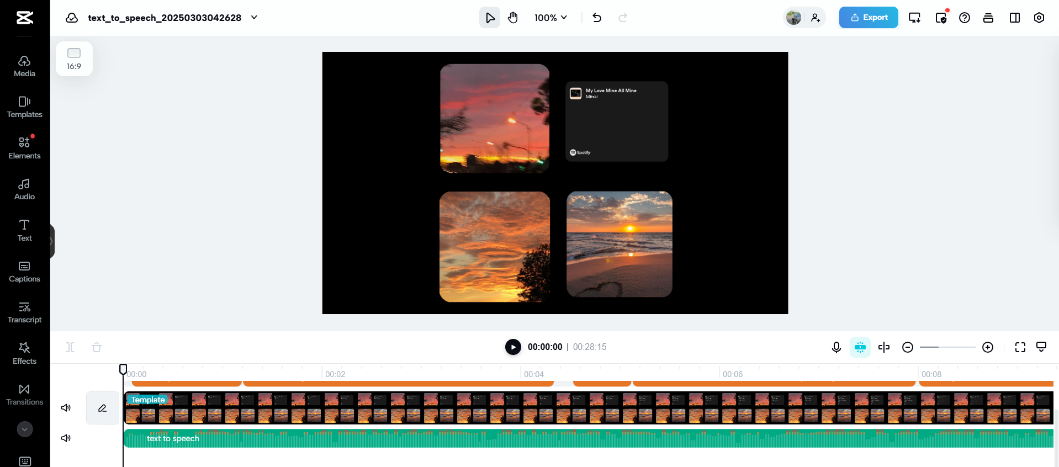Adjust the timeline zoom slider
The height and width of the screenshot is (467, 1059).
tap(947, 347)
